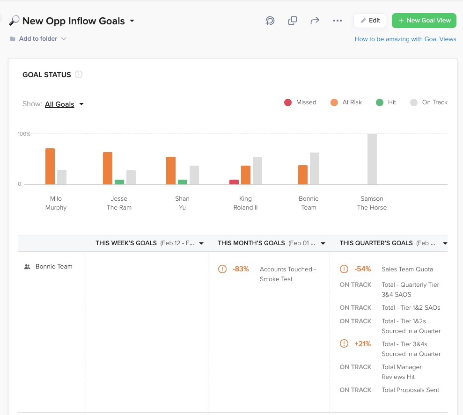Click the warning icon beside -83%
463x415 pixels.
(x=222, y=269)
